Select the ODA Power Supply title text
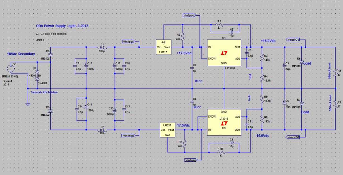Screen dimensions: 343x175 click(62, 26)
